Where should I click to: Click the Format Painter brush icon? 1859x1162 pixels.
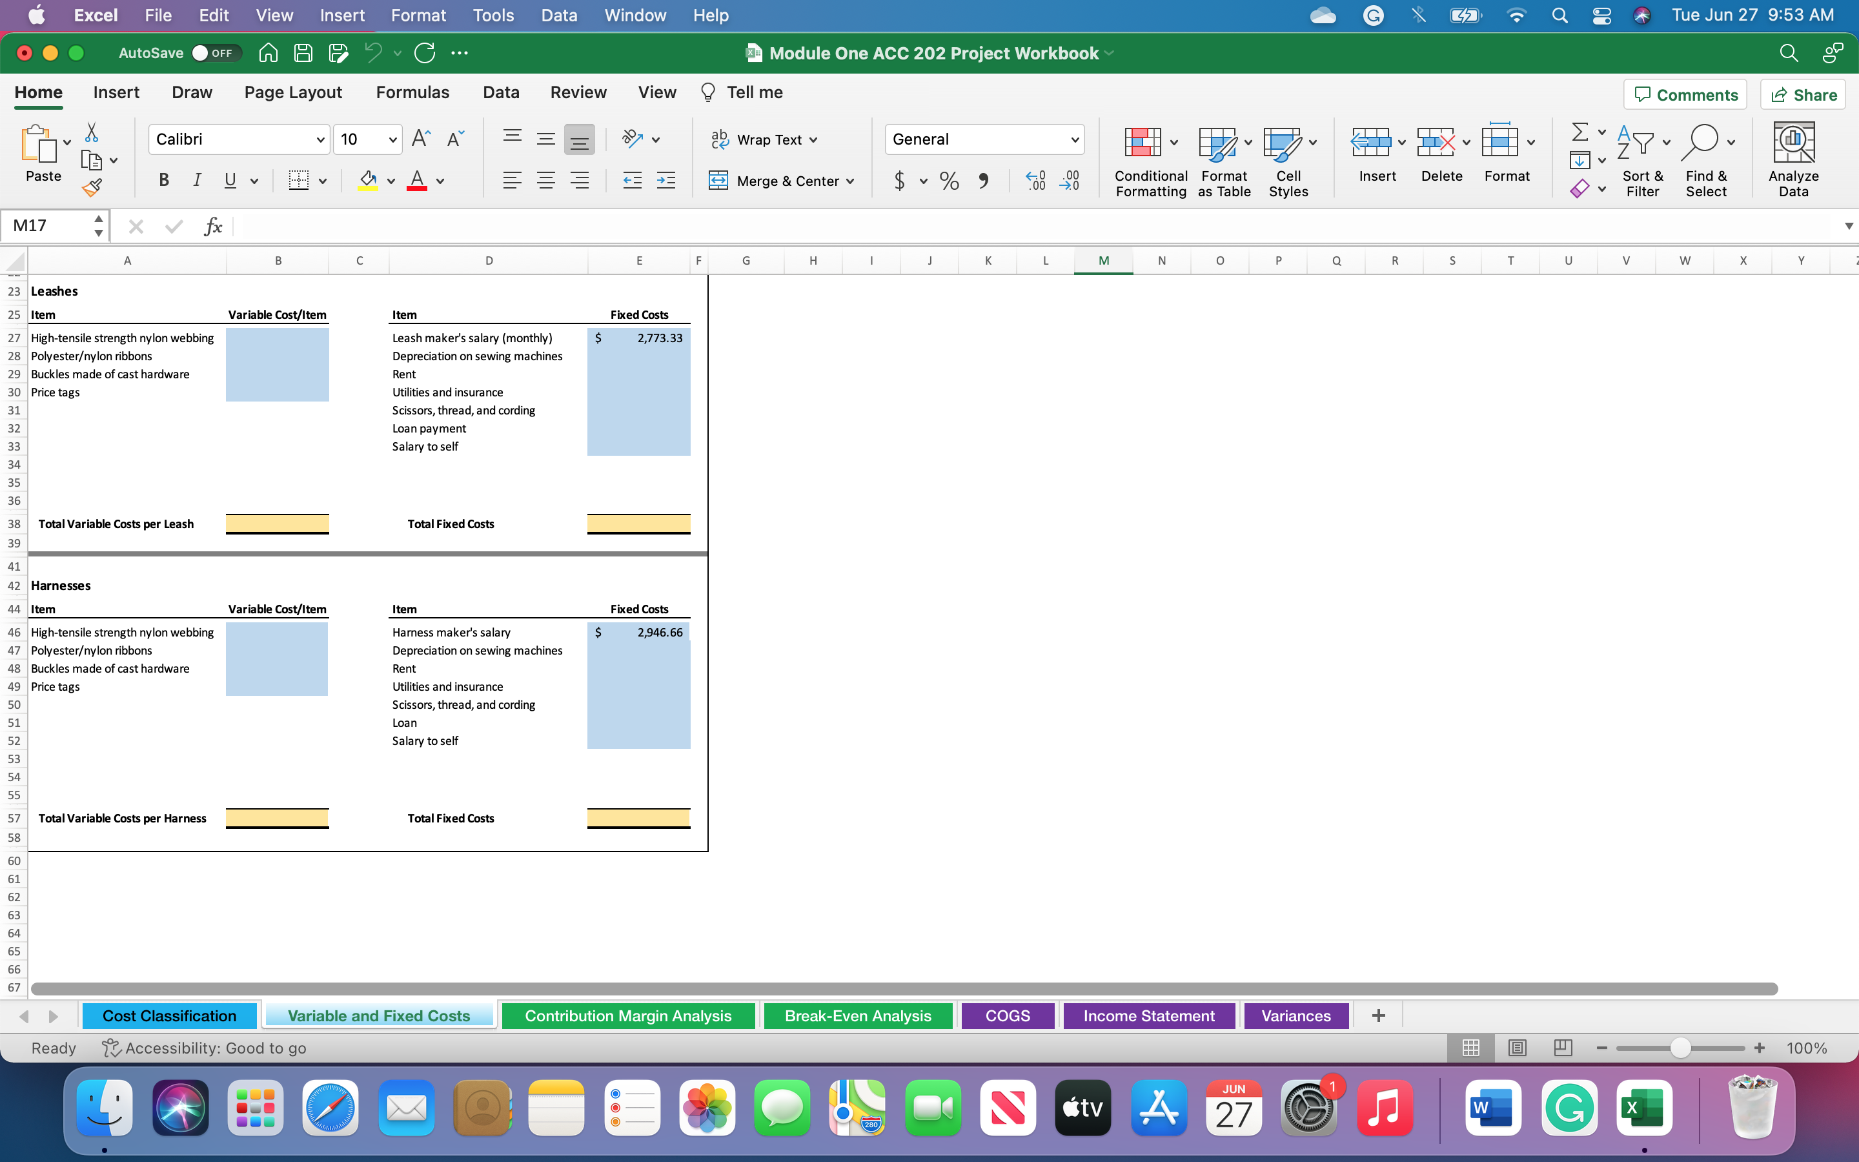click(x=92, y=187)
